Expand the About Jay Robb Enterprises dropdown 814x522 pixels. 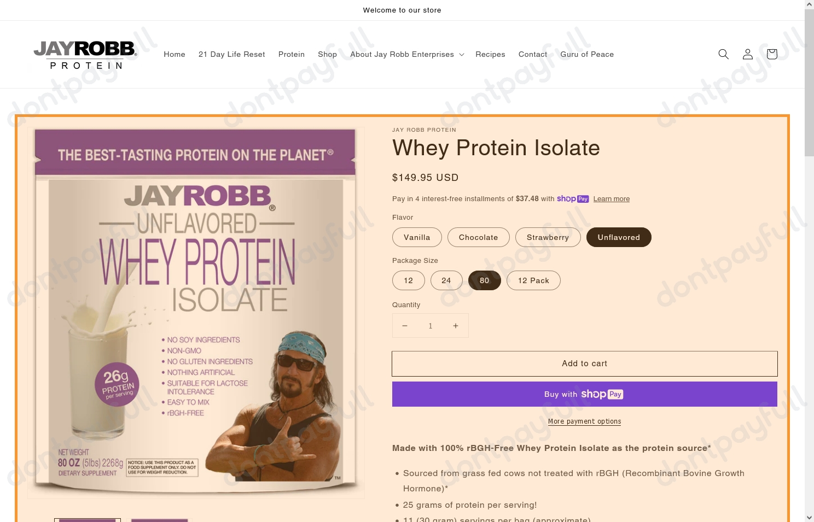pyautogui.click(x=406, y=54)
